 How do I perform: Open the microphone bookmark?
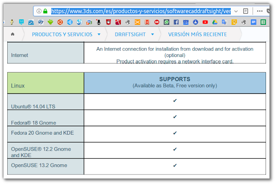[99, 22]
